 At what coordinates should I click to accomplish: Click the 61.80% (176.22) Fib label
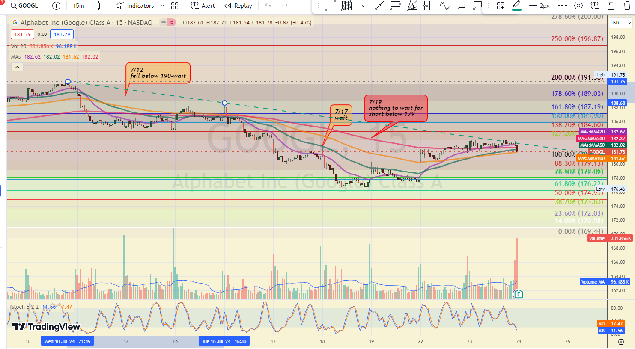click(x=578, y=184)
